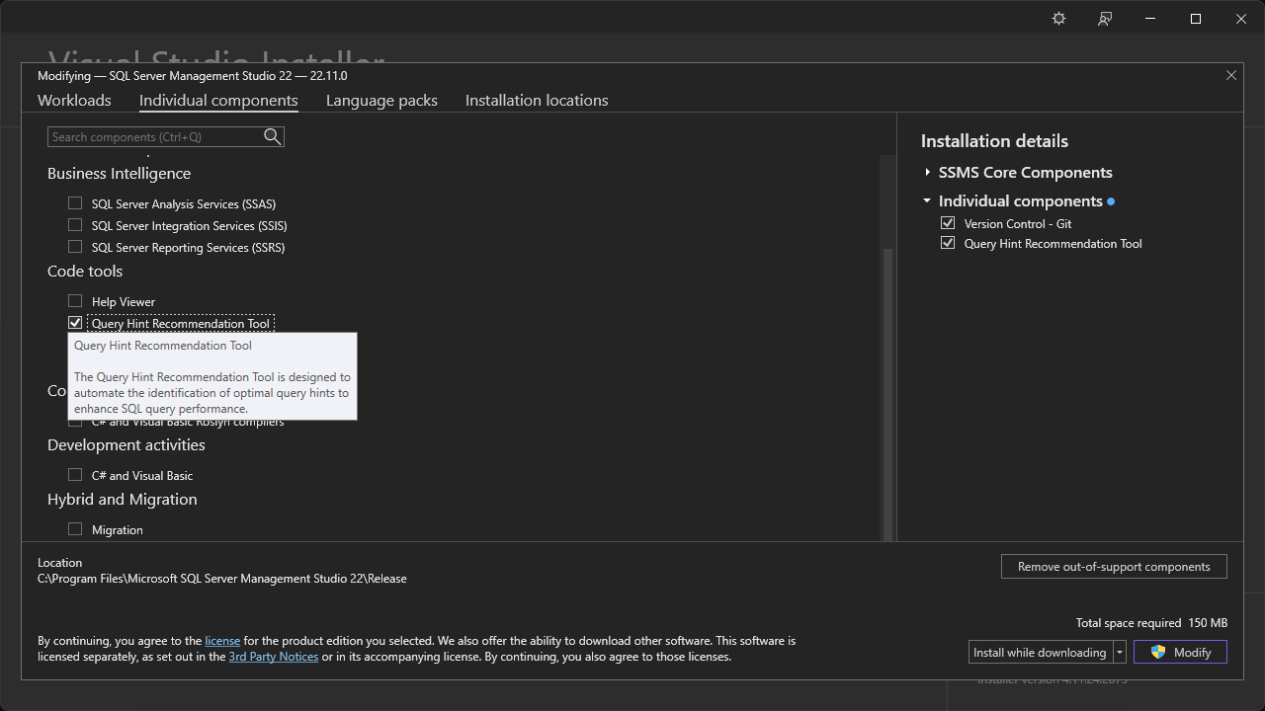The image size is (1265, 711).
Task: Click Remove out-of-support components
Action: coord(1114,567)
